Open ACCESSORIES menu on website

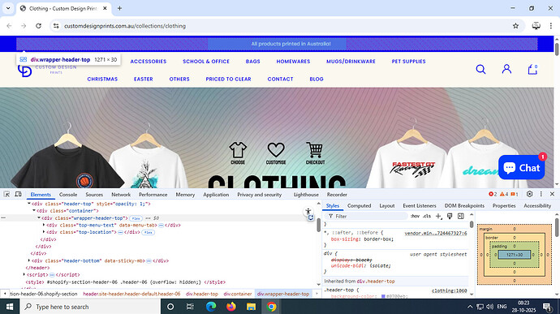click(149, 62)
